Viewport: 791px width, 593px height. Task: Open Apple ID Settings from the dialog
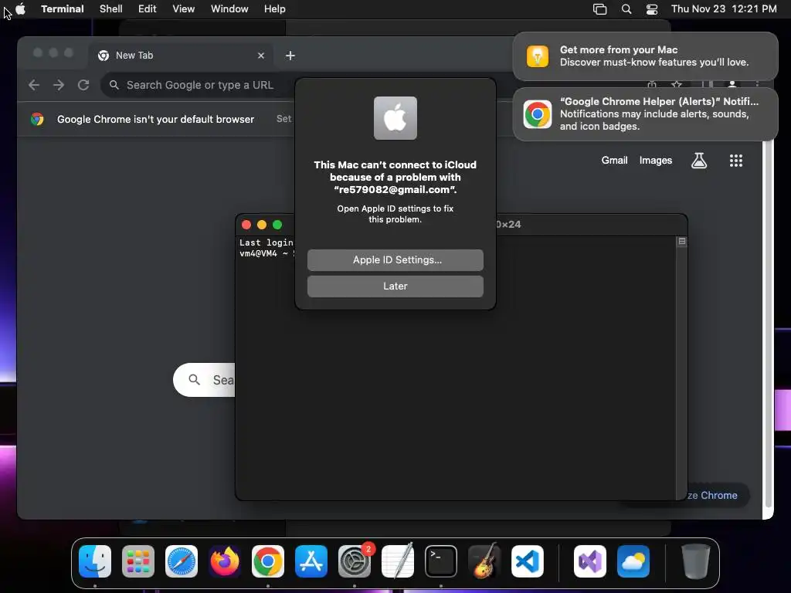(395, 259)
